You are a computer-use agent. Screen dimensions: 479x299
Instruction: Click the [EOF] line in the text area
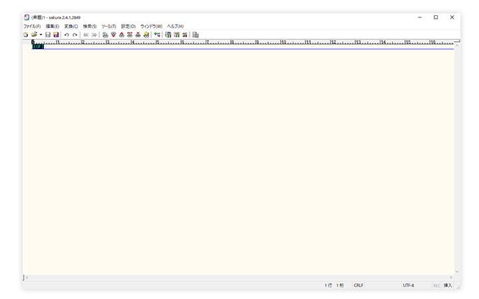pyautogui.click(x=37, y=47)
